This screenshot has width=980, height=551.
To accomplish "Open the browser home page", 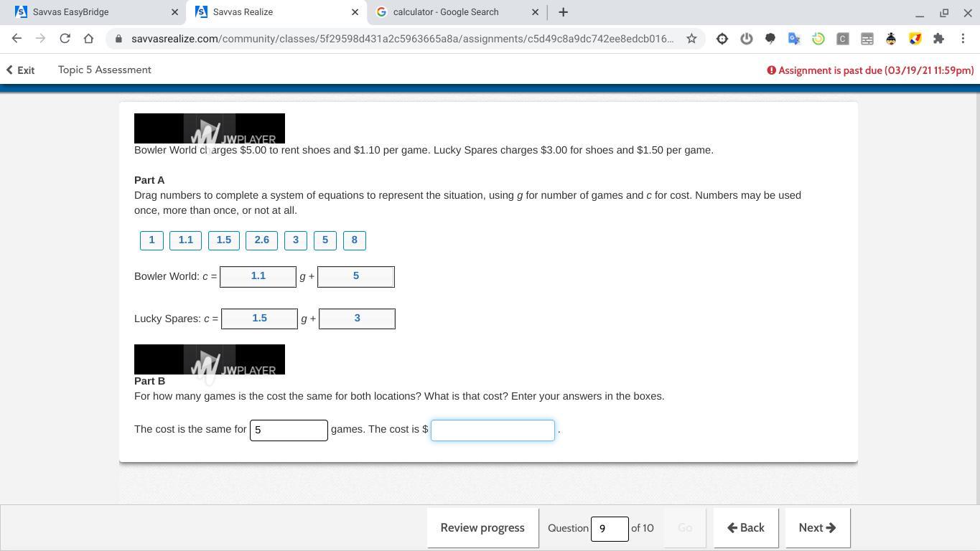I will click(88, 39).
